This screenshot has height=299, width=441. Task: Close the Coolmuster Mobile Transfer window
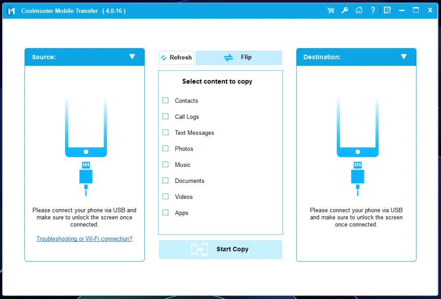(x=430, y=10)
